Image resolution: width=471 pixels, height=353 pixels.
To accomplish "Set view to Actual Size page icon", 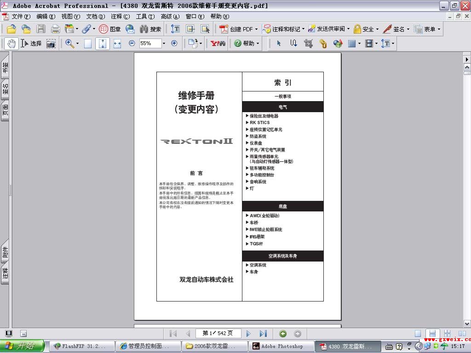I will click(88, 44).
